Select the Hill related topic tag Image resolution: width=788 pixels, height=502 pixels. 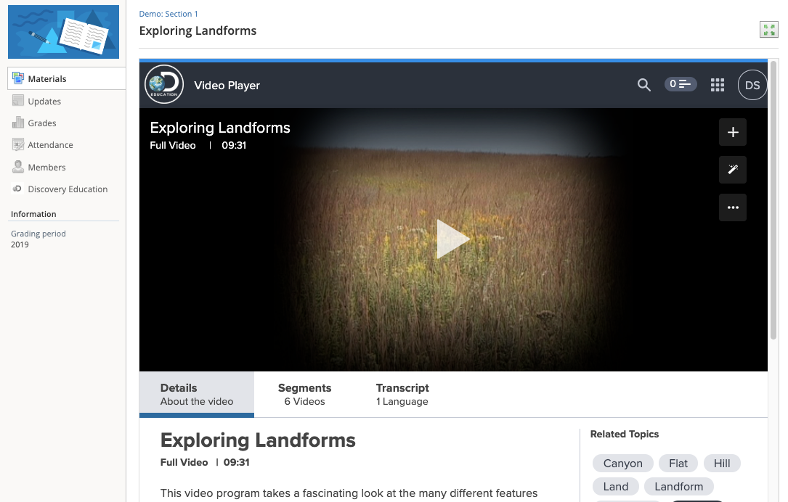coord(722,464)
